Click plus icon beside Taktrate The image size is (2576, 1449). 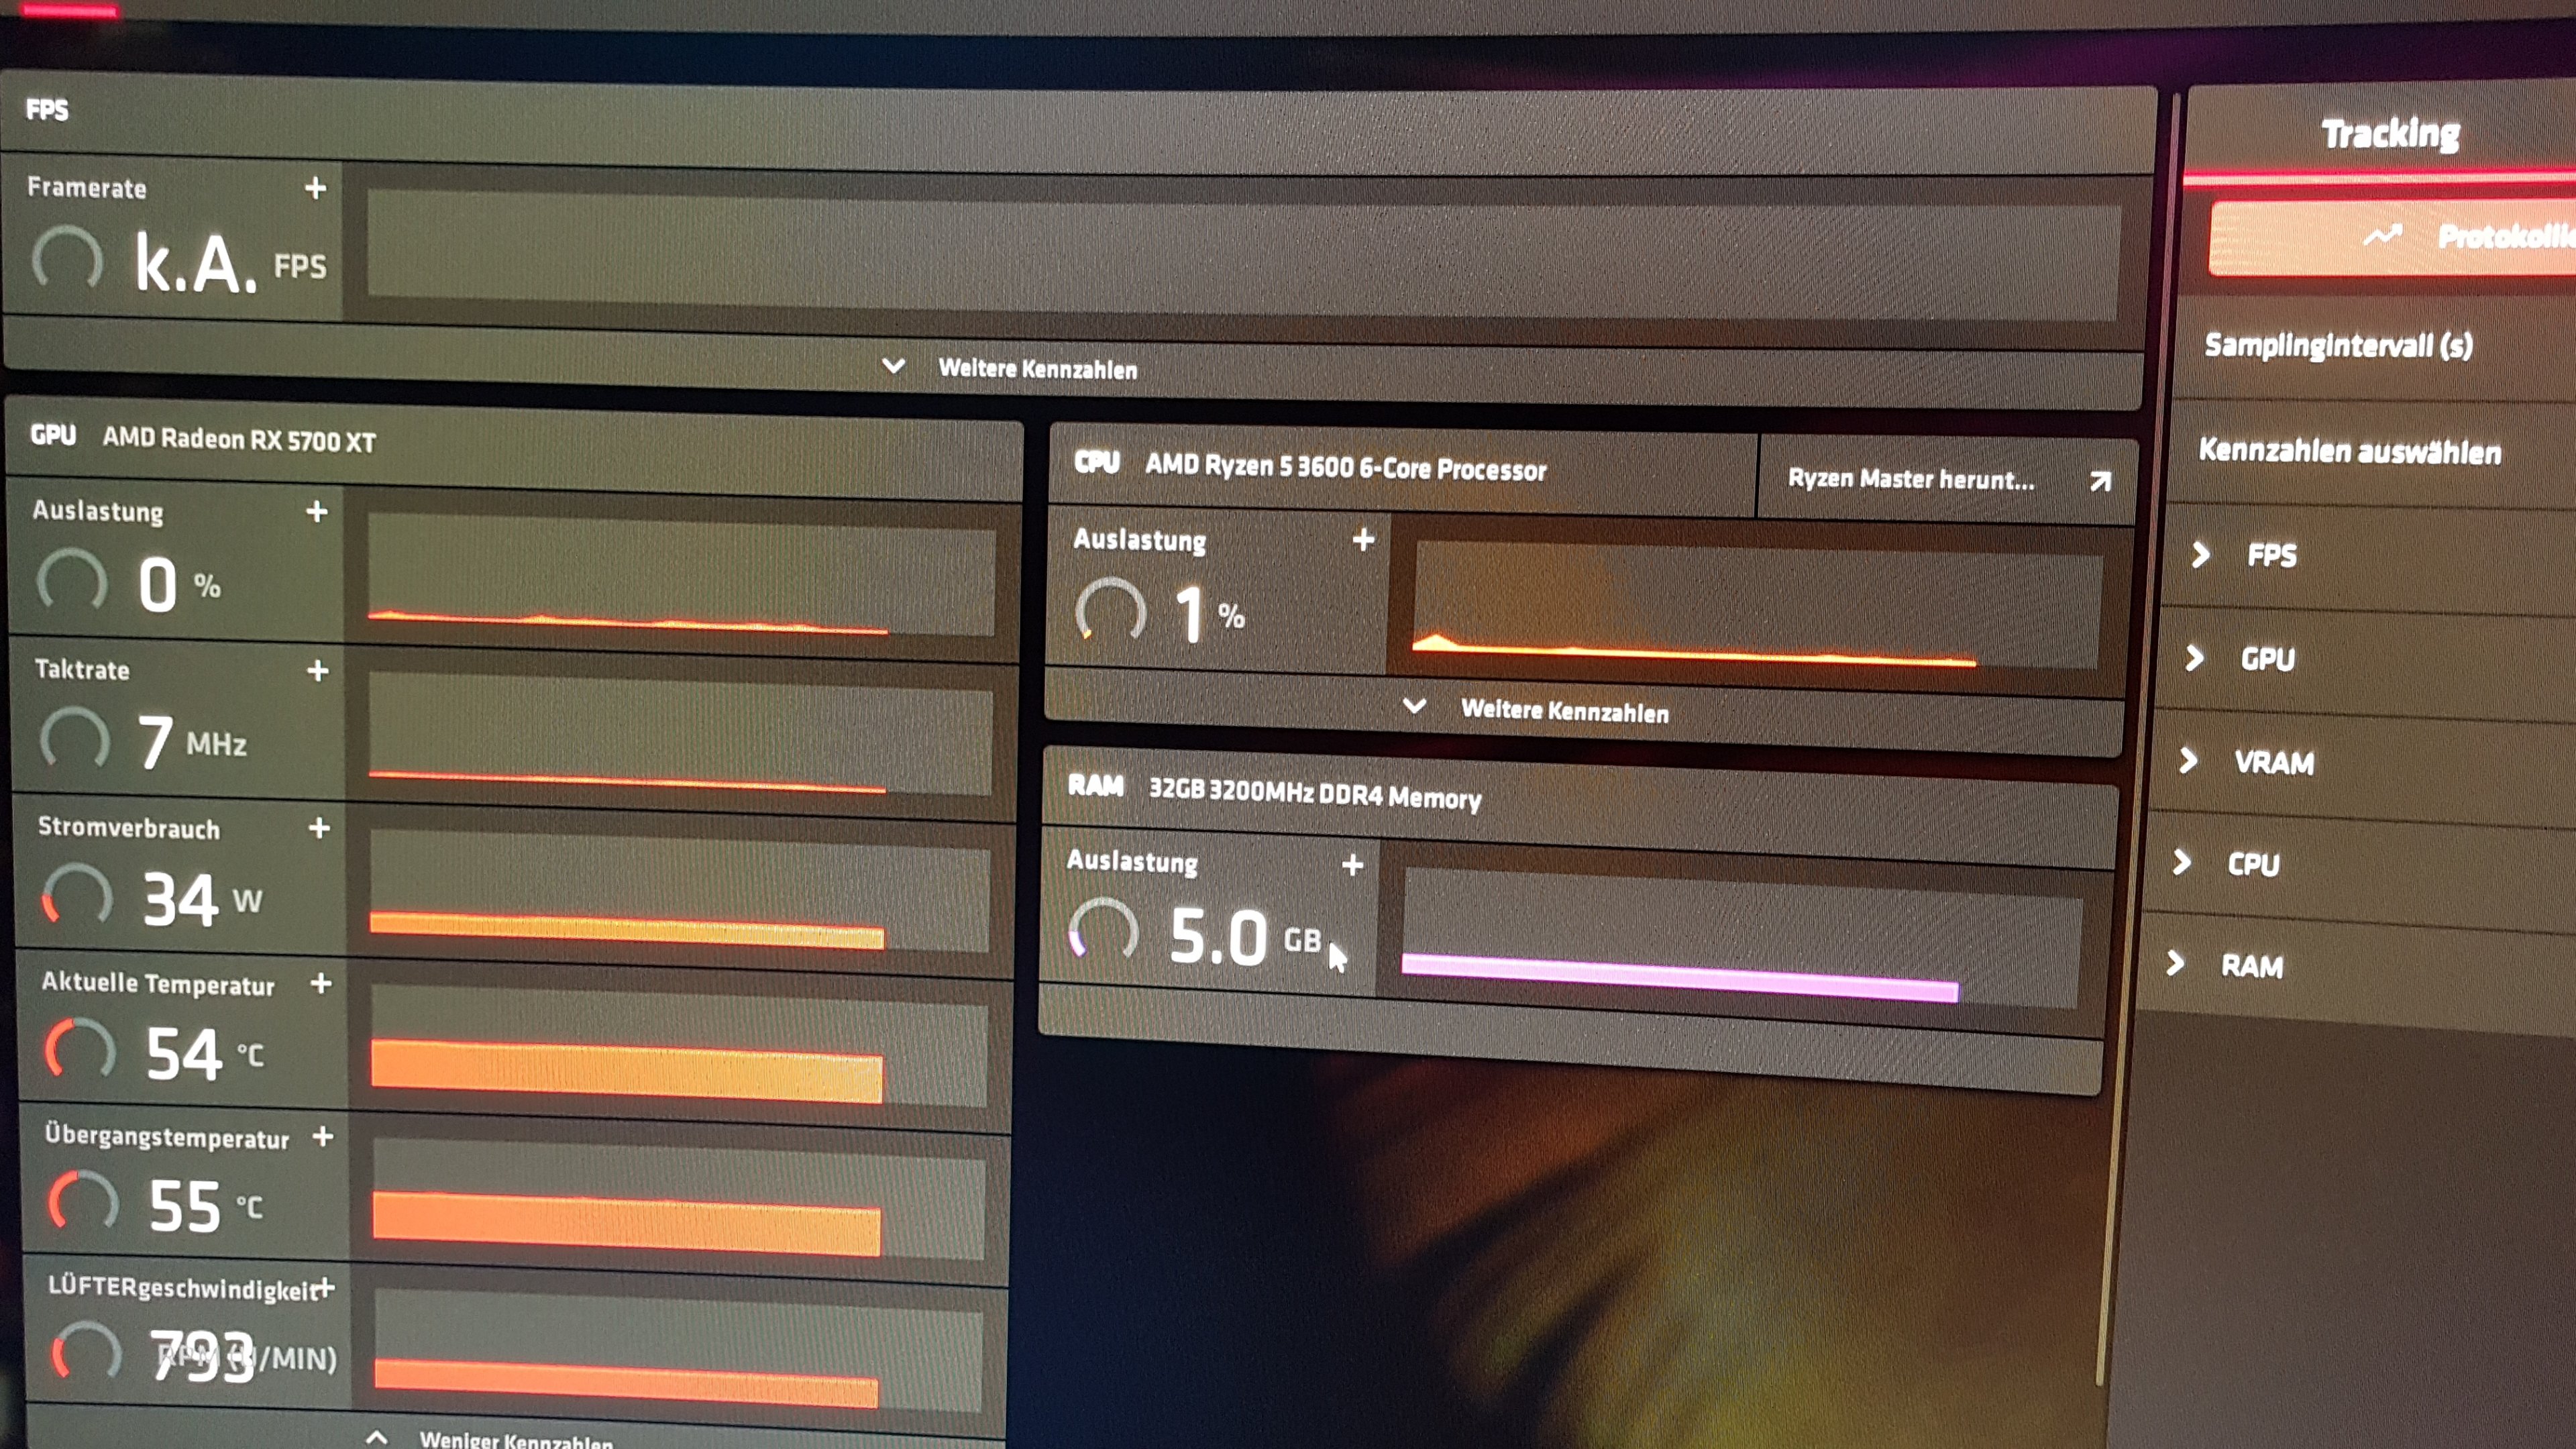tap(318, 671)
